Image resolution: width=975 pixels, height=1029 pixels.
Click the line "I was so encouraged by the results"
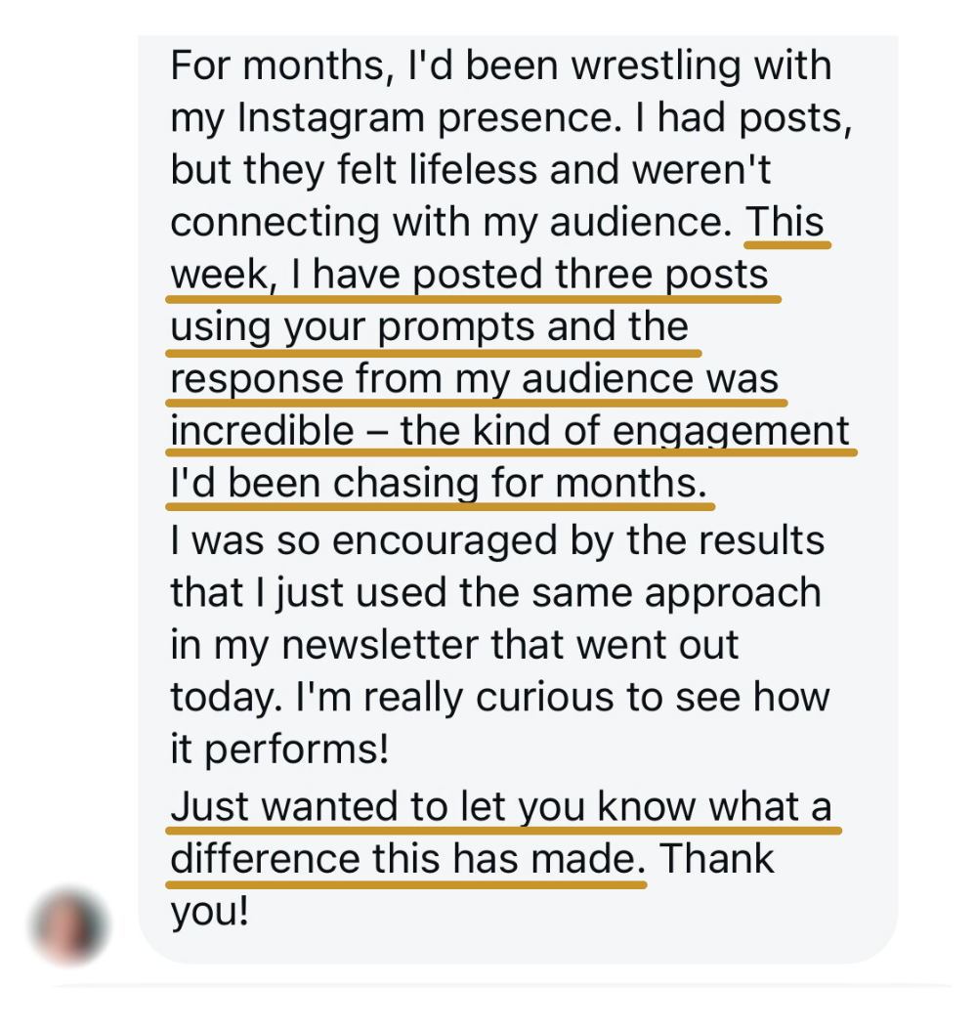pyautogui.click(x=496, y=540)
